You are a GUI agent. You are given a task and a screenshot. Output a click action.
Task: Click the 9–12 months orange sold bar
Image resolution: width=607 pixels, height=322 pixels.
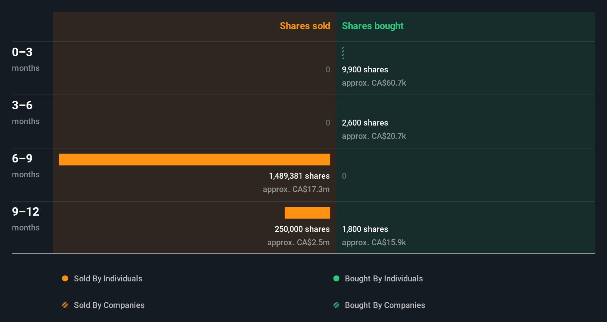coord(307,213)
